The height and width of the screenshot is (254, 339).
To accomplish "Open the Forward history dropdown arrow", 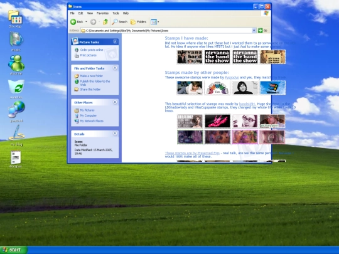I will 99,22.
